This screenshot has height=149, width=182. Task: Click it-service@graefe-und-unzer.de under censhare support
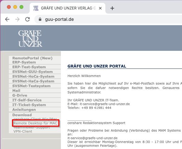coord(92,138)
